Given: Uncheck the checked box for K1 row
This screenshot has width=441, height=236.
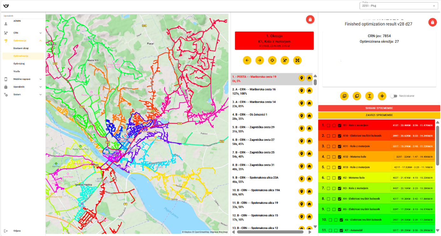Looking at the screenshot, I should [339, 125].
